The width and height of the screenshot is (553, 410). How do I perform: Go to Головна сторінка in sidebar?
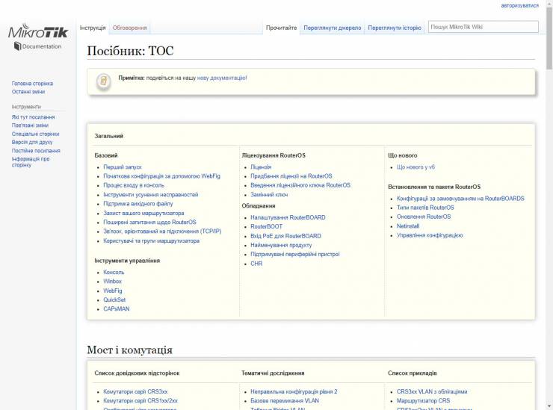32,84
